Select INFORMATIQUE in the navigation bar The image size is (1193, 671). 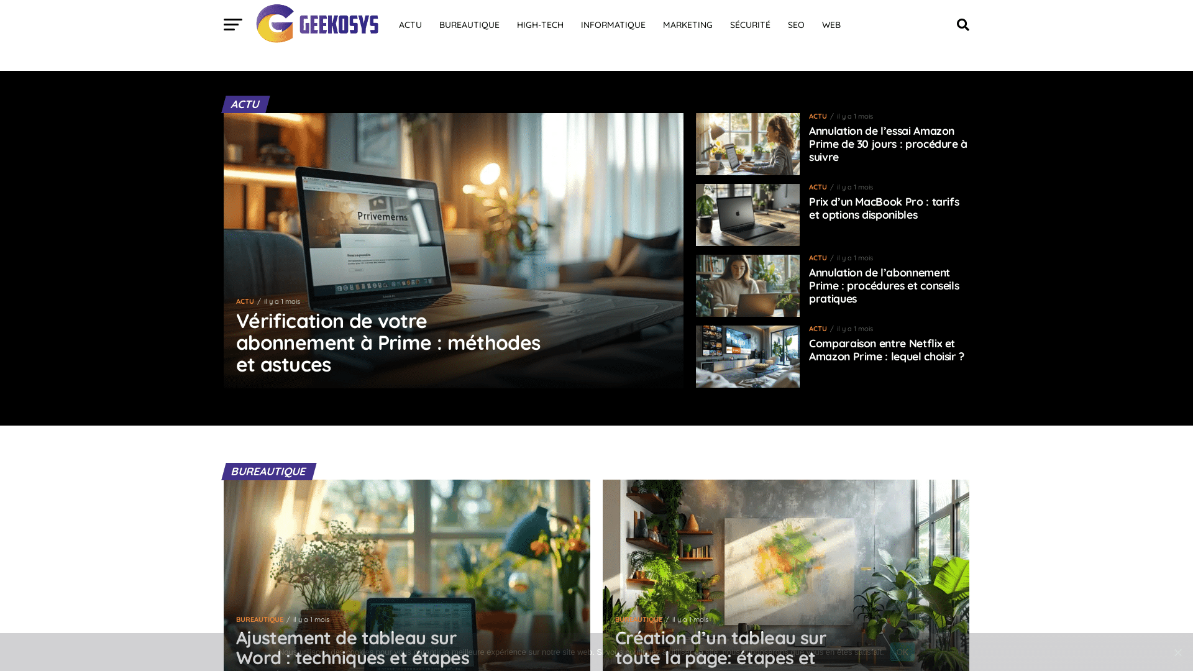click(x=613, y=25)
